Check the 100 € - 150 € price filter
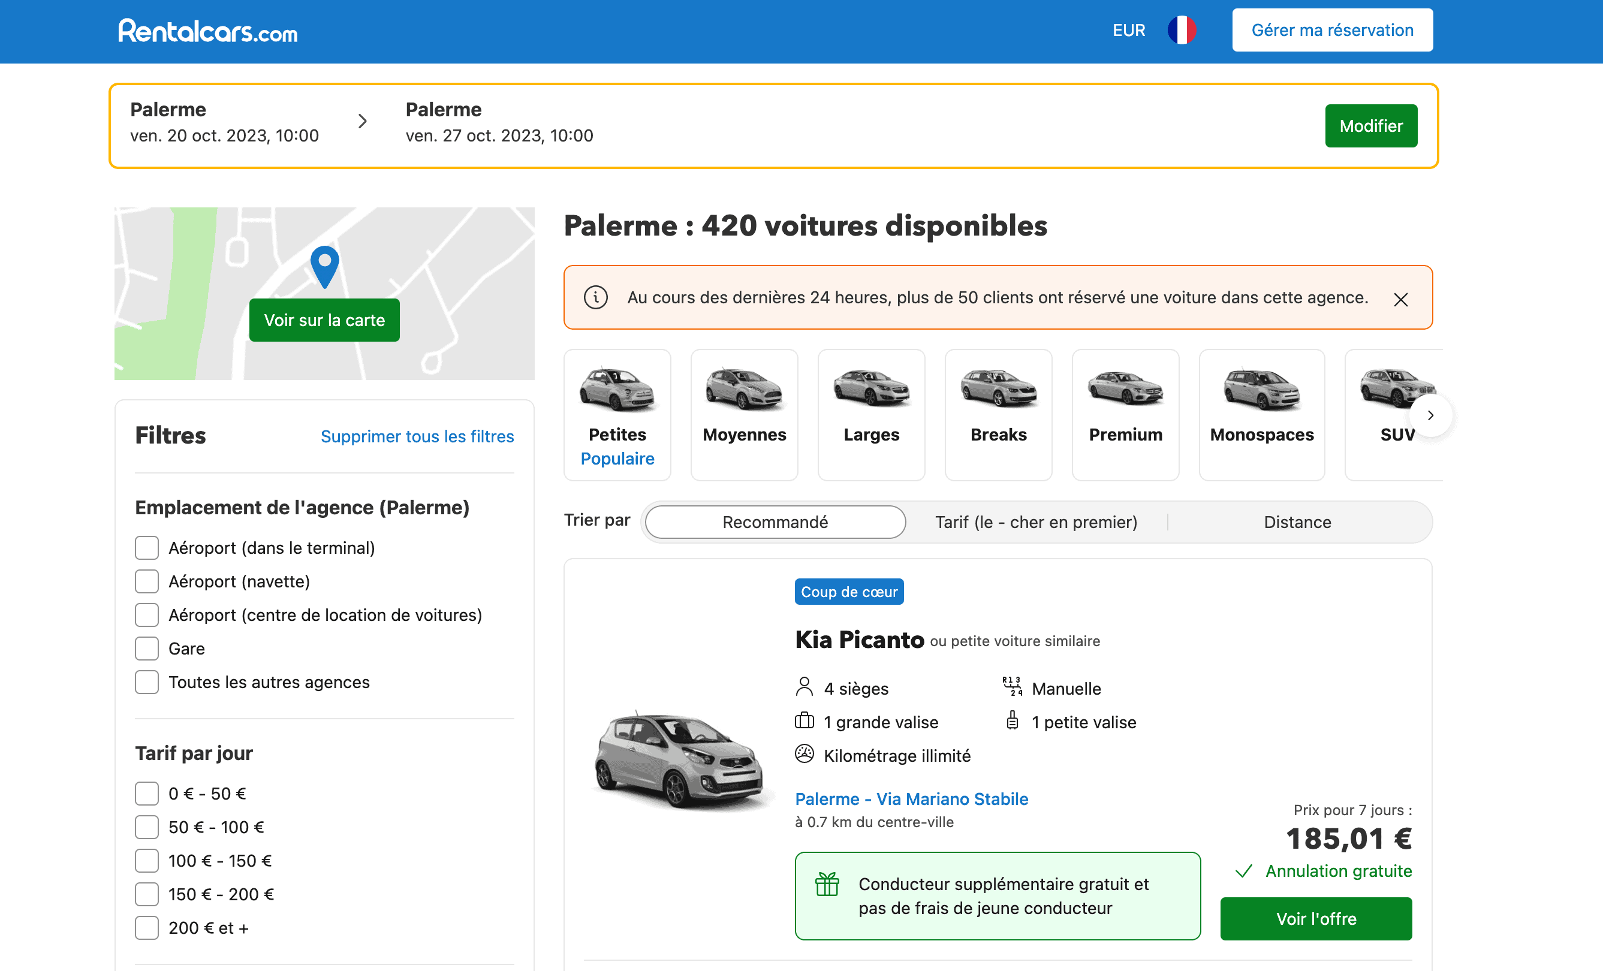This screenshot has height=971, width=1603. 146,861
